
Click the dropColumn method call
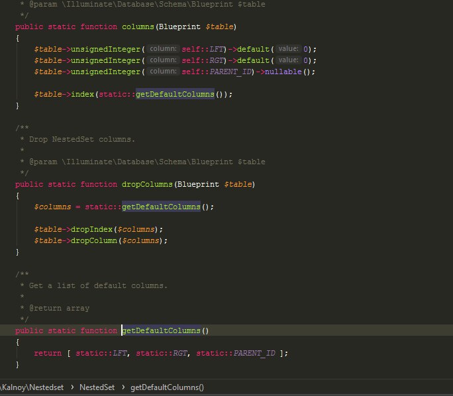(x=94, y=240)
